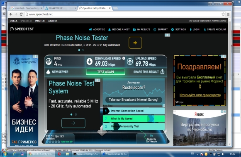Click the Бизнес Идеи left banner ad

click(x=24, y=100)
